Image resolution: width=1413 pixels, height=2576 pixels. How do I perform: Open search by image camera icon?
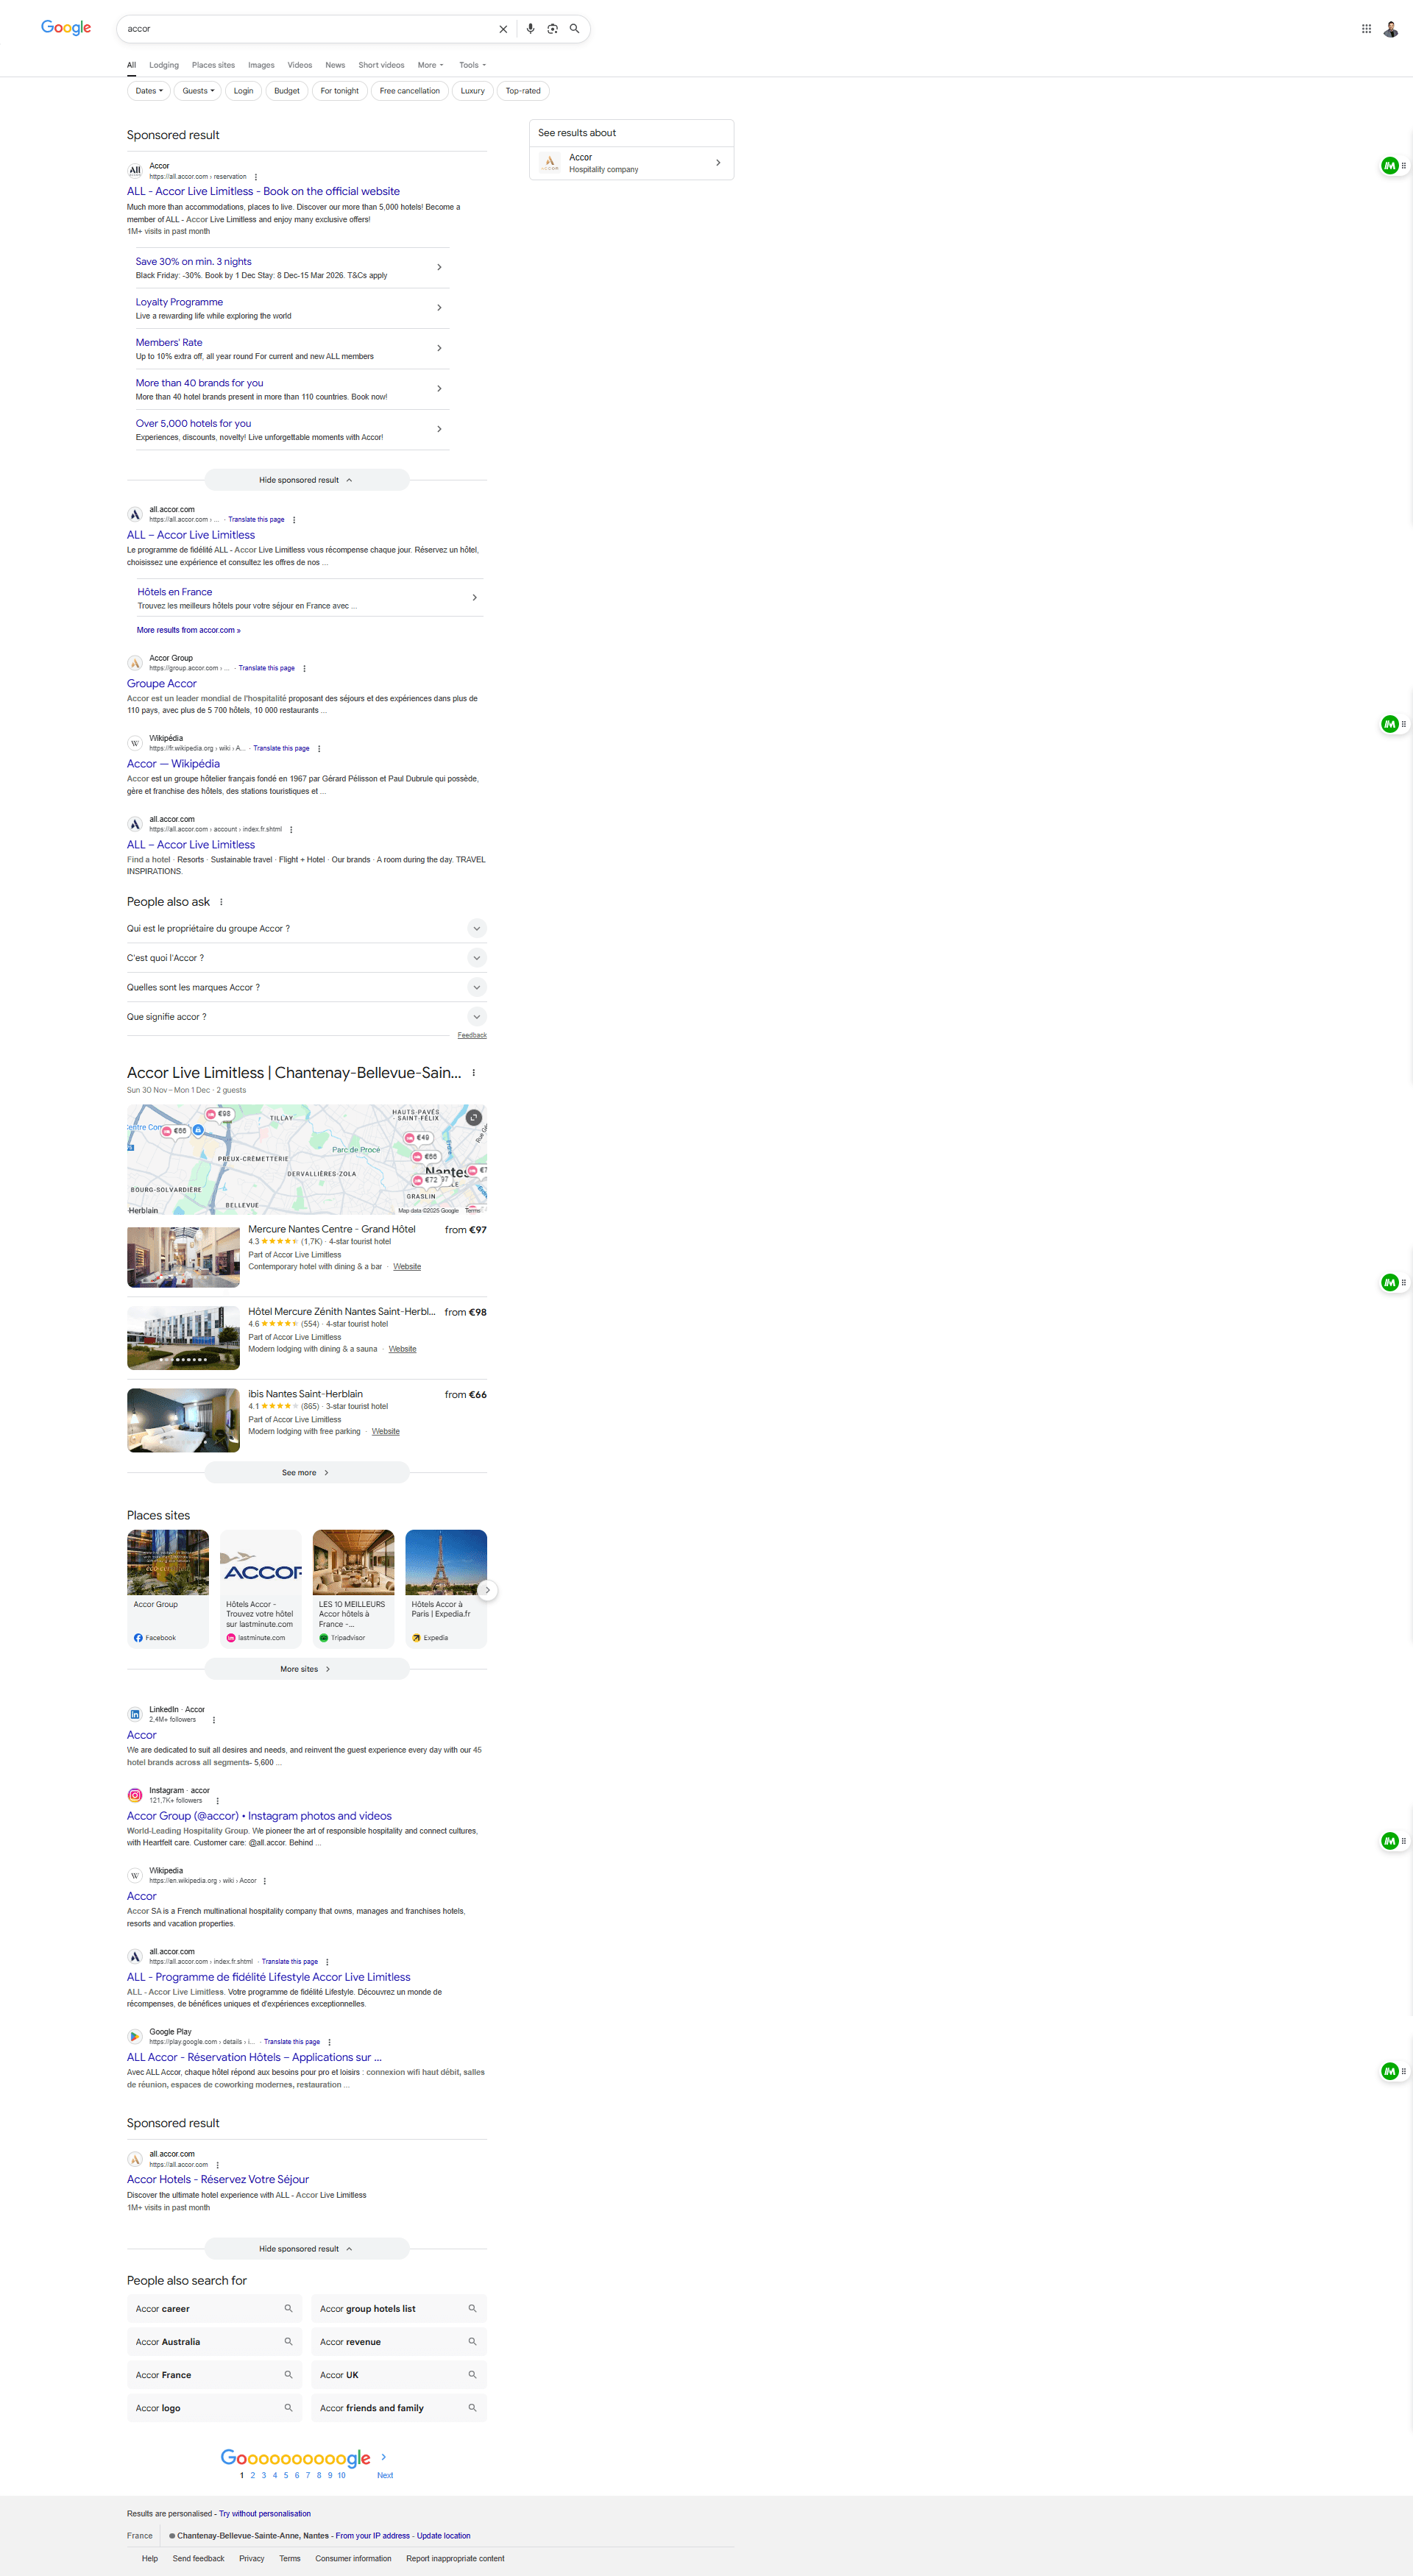click(x=552, y=29)
